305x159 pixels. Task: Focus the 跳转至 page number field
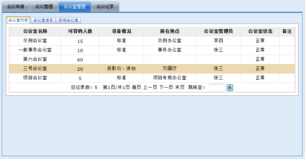217,88
